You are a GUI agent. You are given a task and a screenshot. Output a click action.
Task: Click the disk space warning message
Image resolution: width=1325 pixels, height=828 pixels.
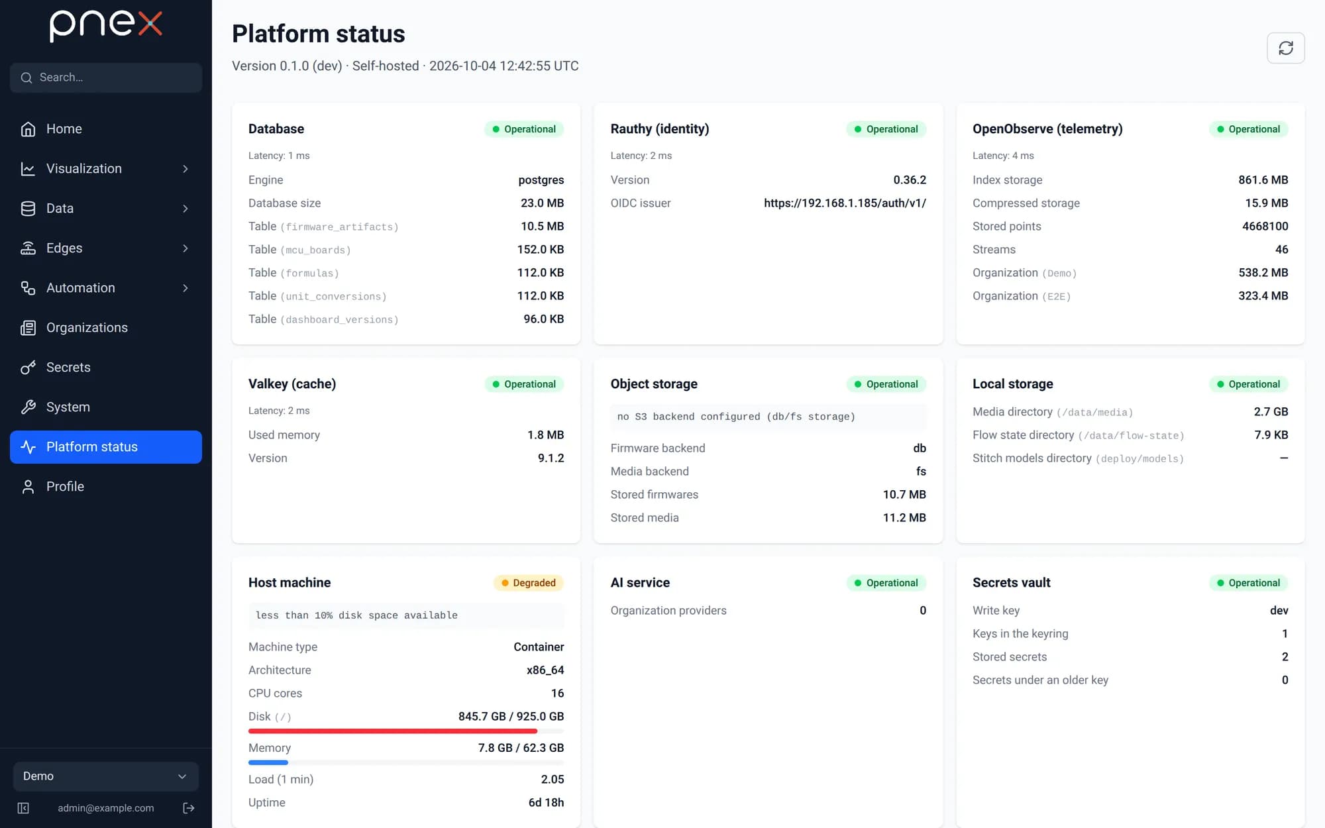pyautogui.click(x=406, y=615)
